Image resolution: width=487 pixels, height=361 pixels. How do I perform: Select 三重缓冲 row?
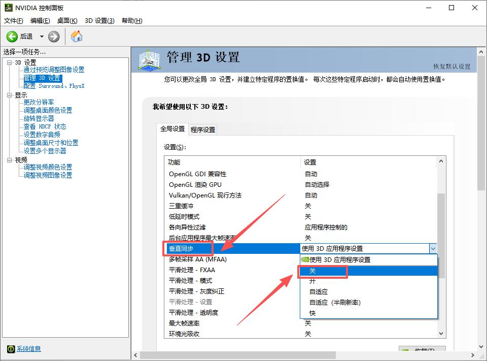click(300, 206)
